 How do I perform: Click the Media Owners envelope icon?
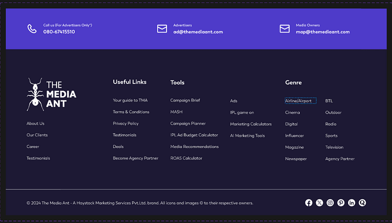pos(284,29)
